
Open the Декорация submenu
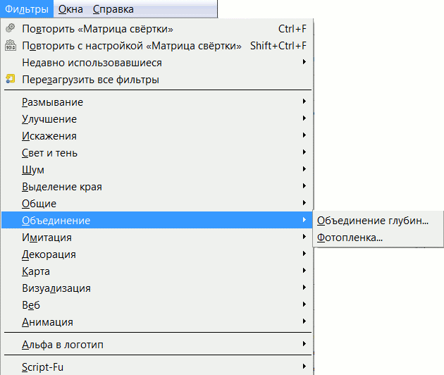coord(49,254)
